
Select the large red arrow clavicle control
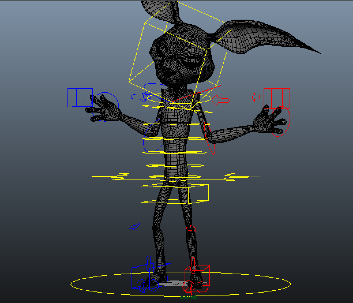point(221,100)
